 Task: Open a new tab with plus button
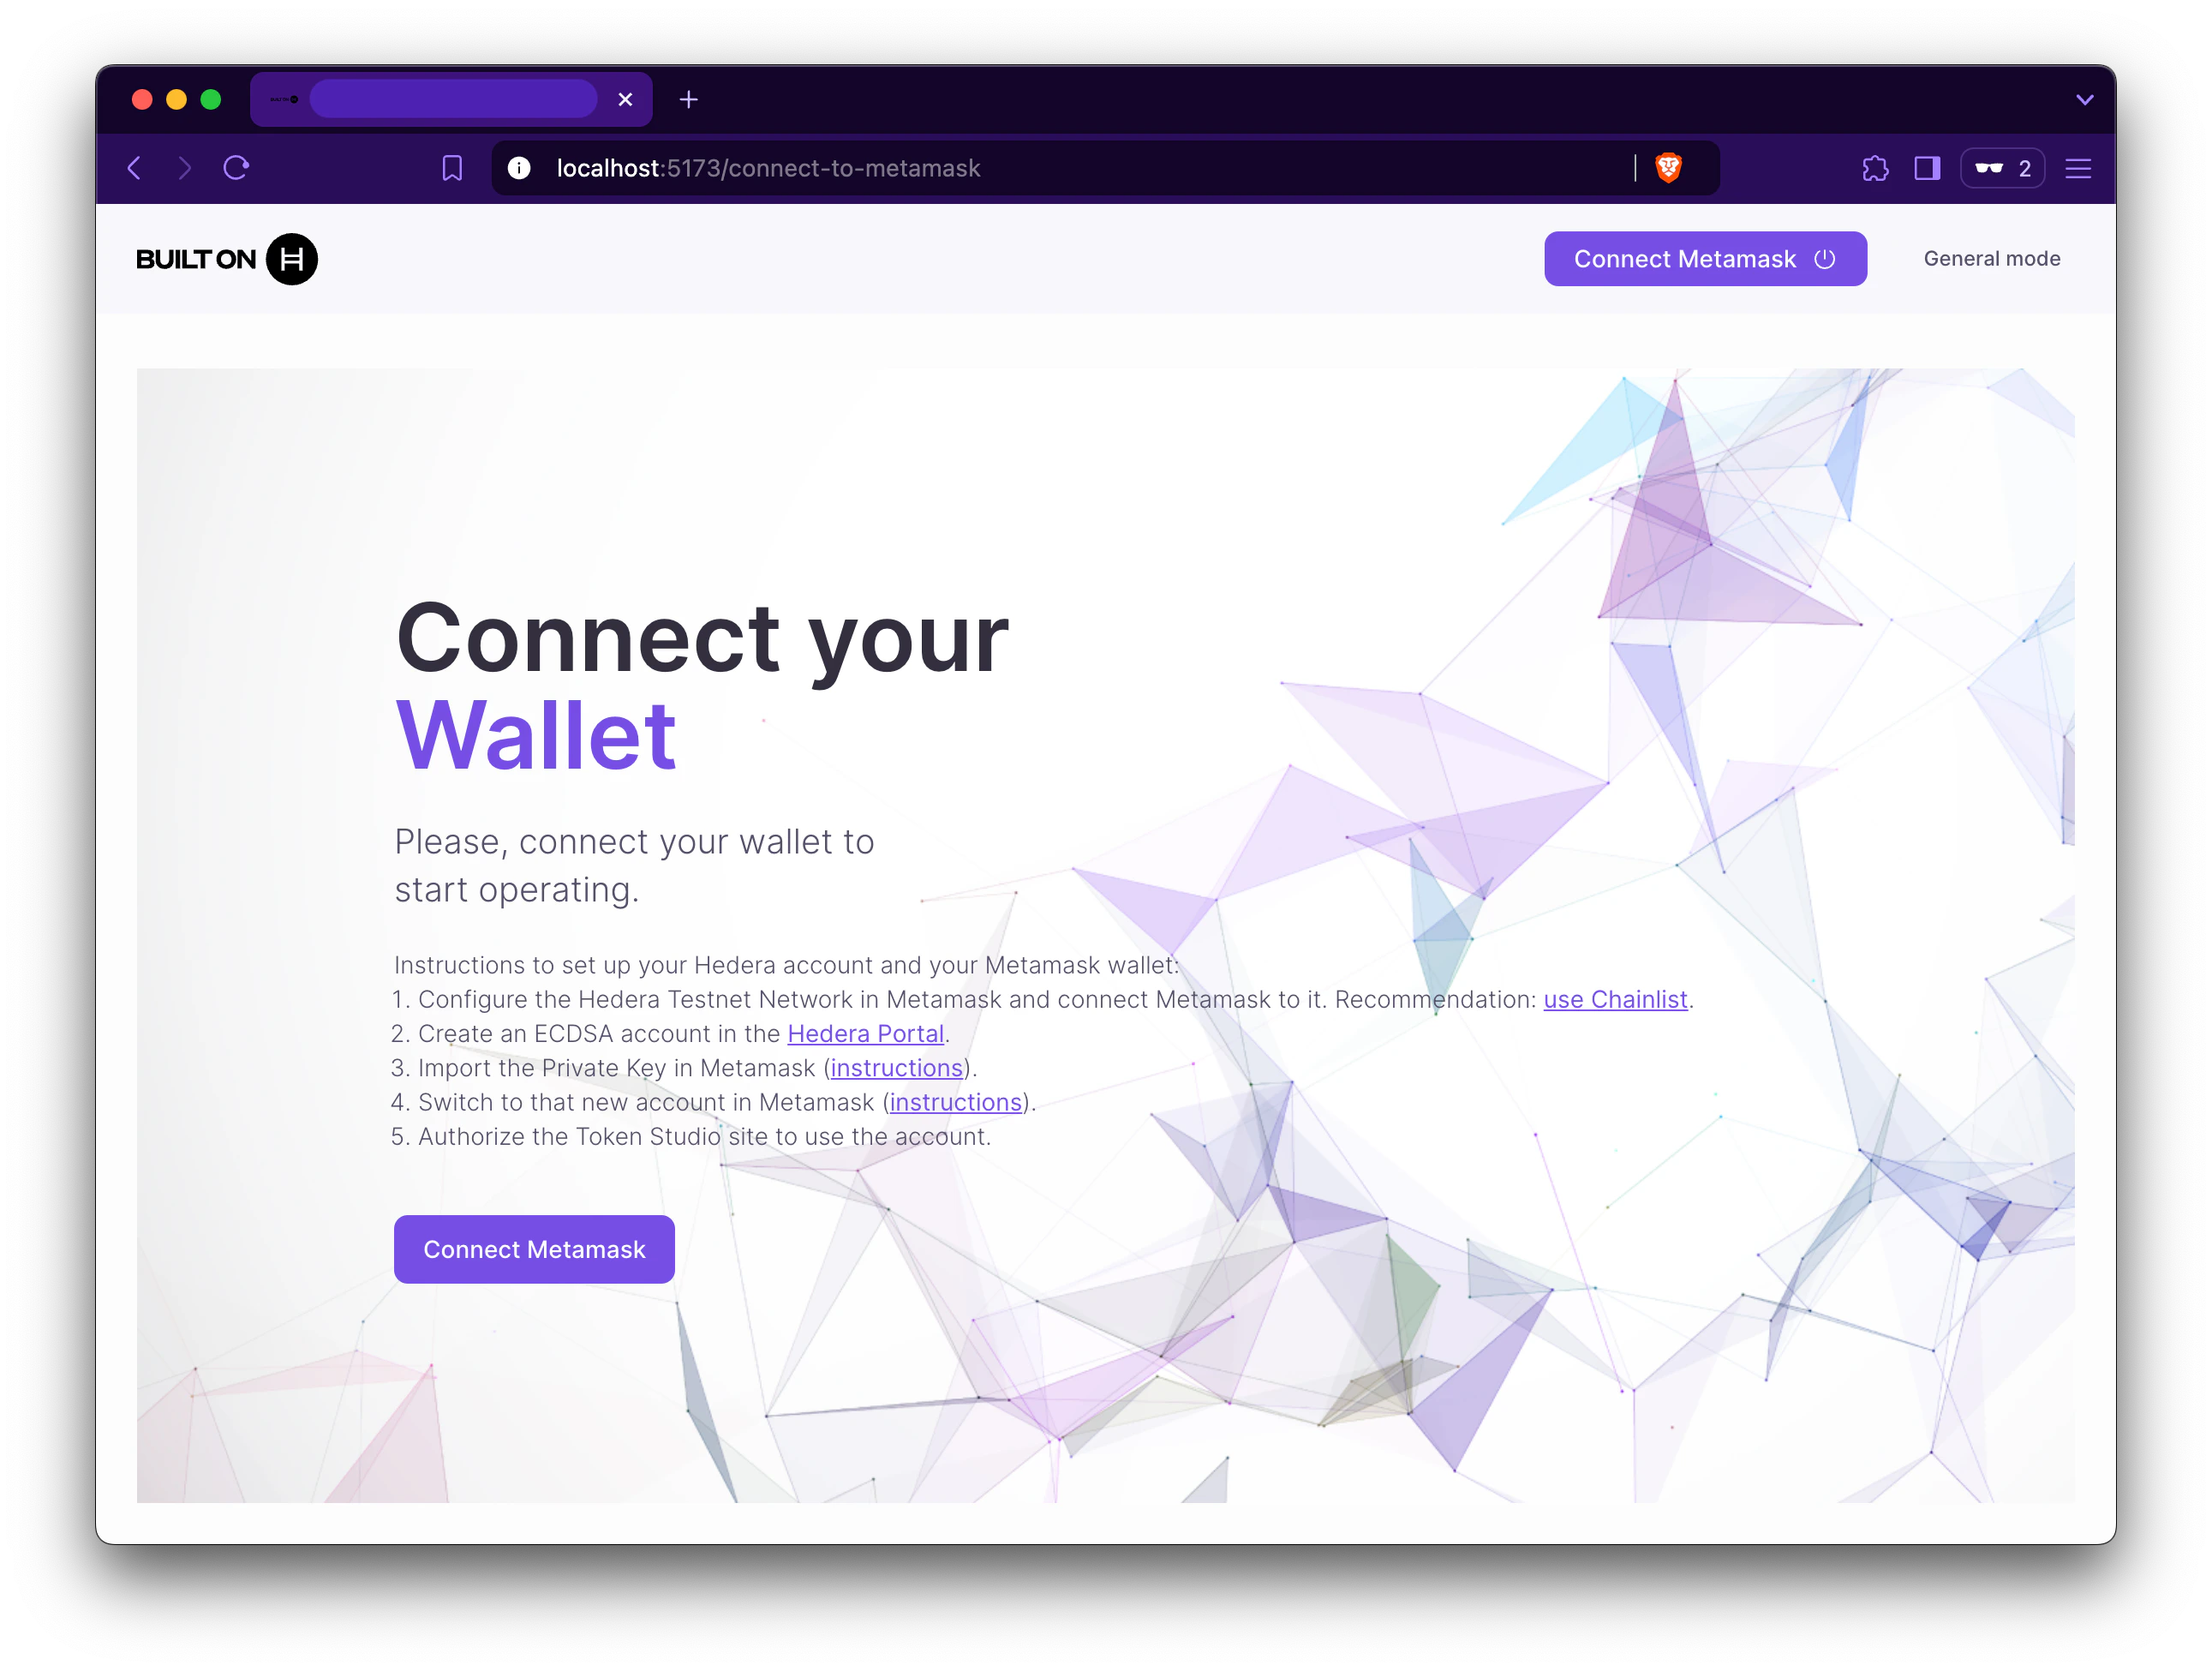tap(688, 99)
